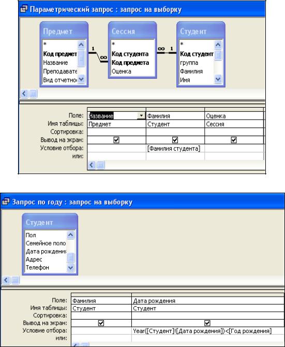This screenshot has height=347, width=285.
Task: Toggle Вывод на экран for Фамилия in Запрос по году
Action: (101, 323)
